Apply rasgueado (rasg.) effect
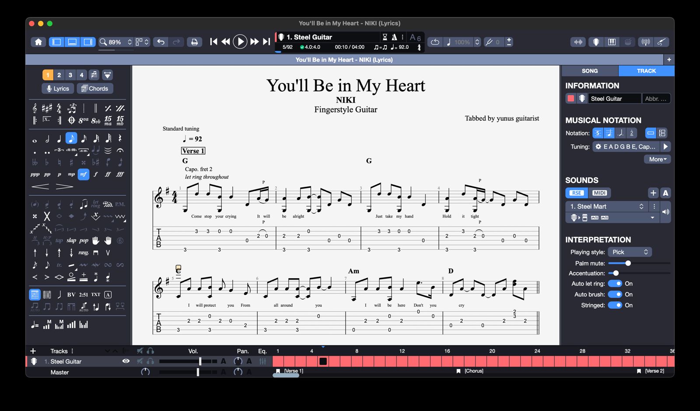Image resolution: width=700 pixels, height=411 pixels. pos(84,252)
